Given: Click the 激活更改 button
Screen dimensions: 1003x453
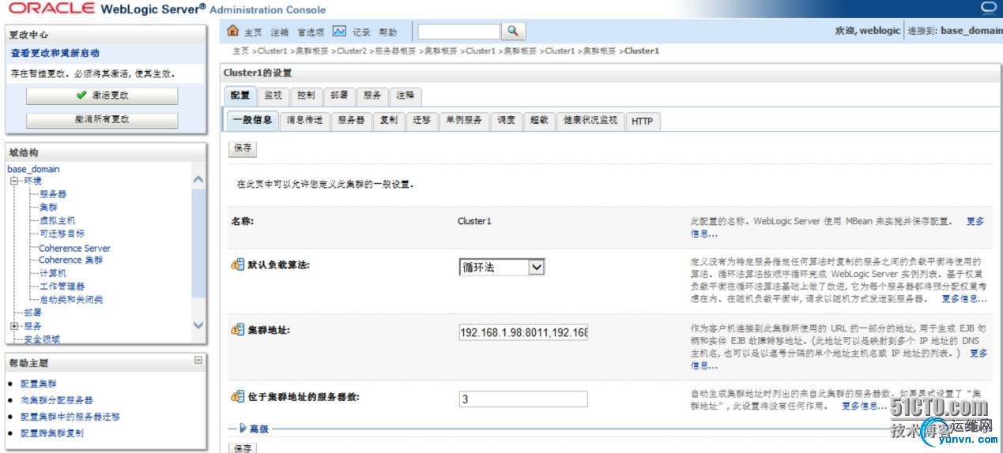Looking at the screenshot, I should pos(102,95).
